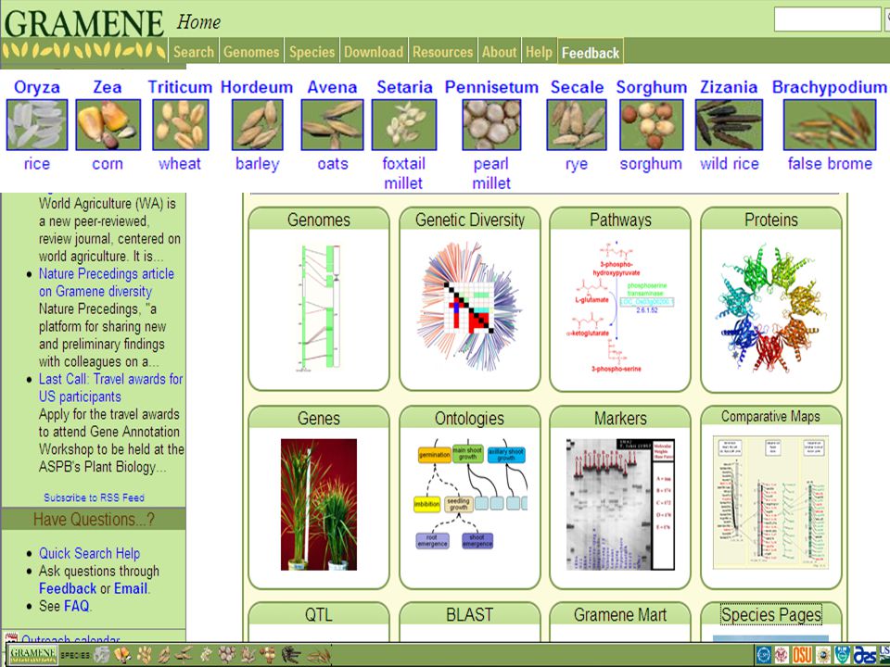This screenshot has height=667, width=890.
Task: Click the Secale rye grain thumbnail
Action: click(x=576, y=125)
